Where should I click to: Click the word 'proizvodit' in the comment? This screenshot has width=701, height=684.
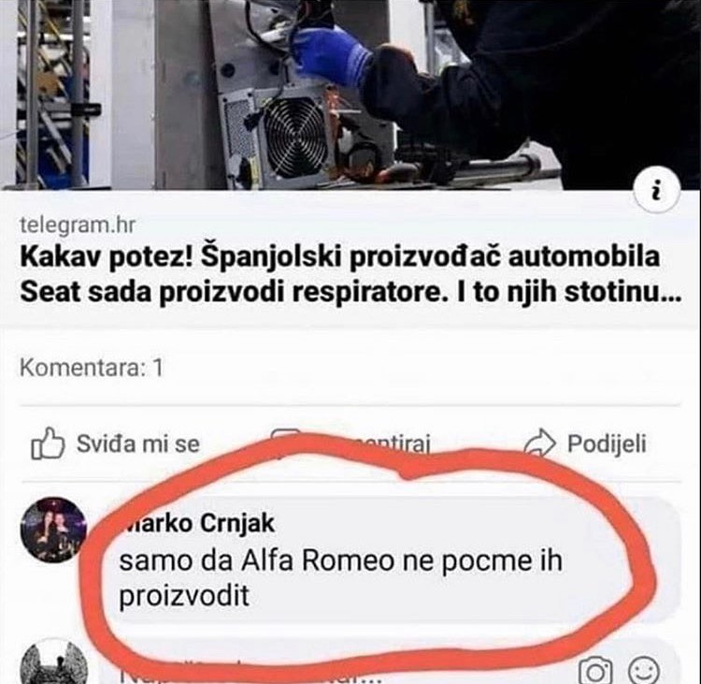coord(184,596)
